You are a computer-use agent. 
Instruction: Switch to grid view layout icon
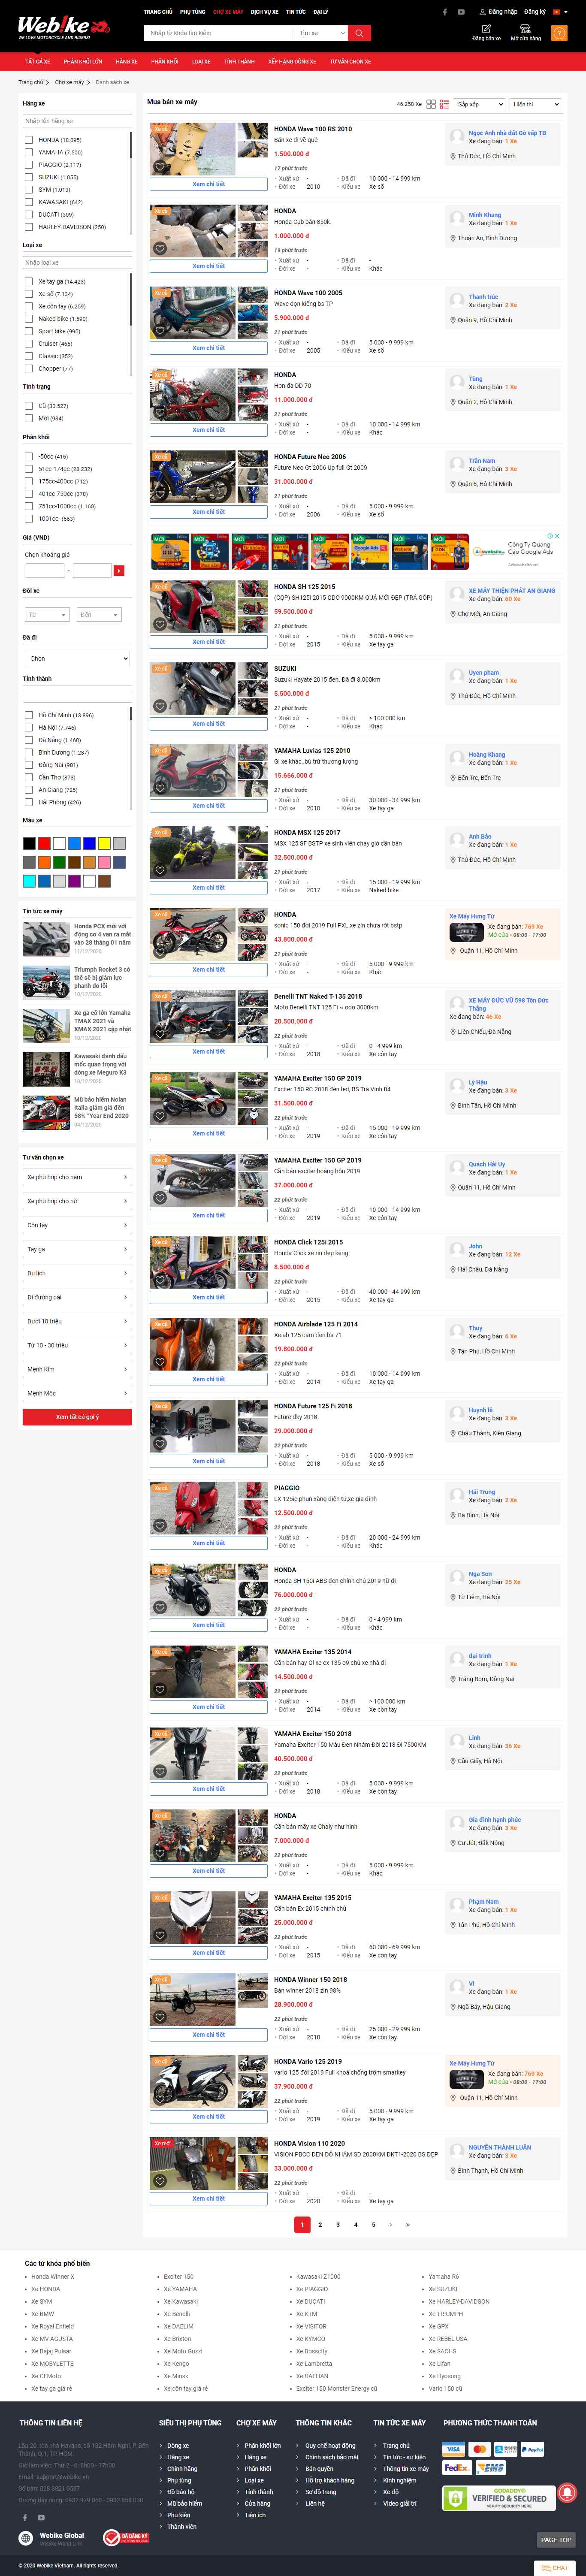point(431,104)
